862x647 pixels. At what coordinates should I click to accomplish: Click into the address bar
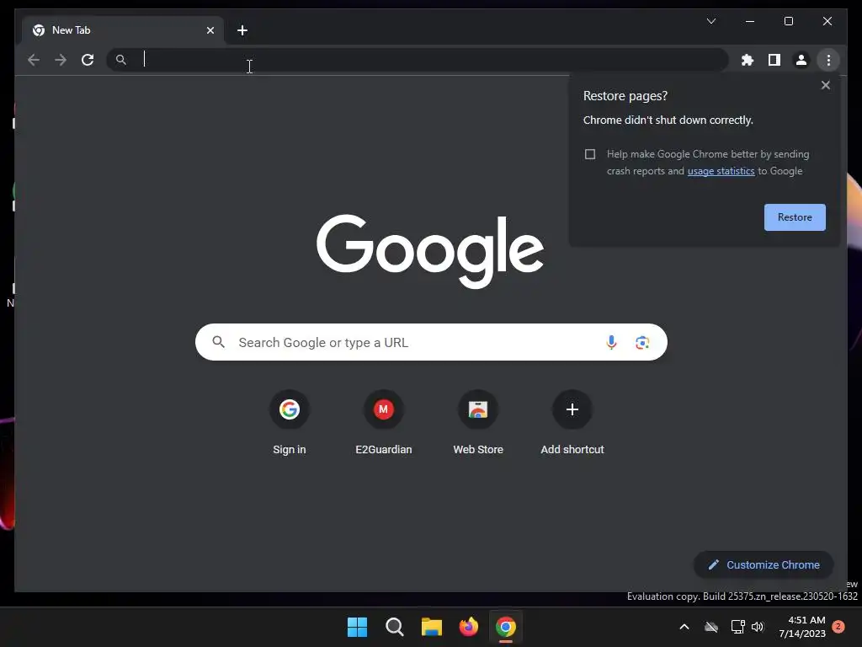pos(418,60)
